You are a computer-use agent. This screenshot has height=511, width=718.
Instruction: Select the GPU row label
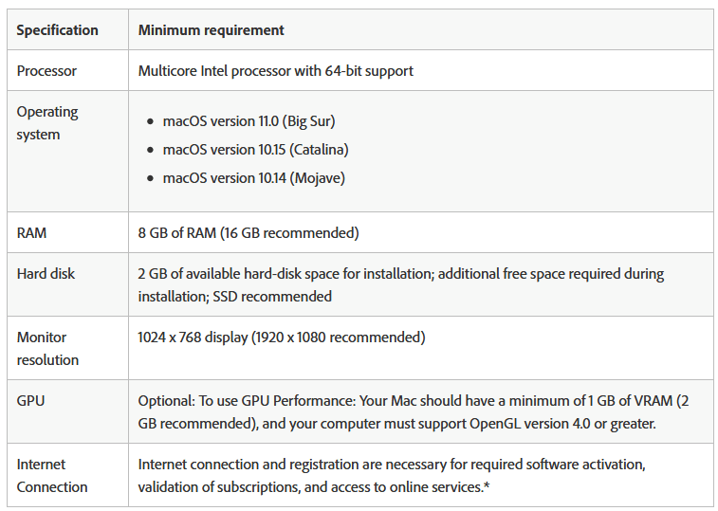(x=30, y=401)
